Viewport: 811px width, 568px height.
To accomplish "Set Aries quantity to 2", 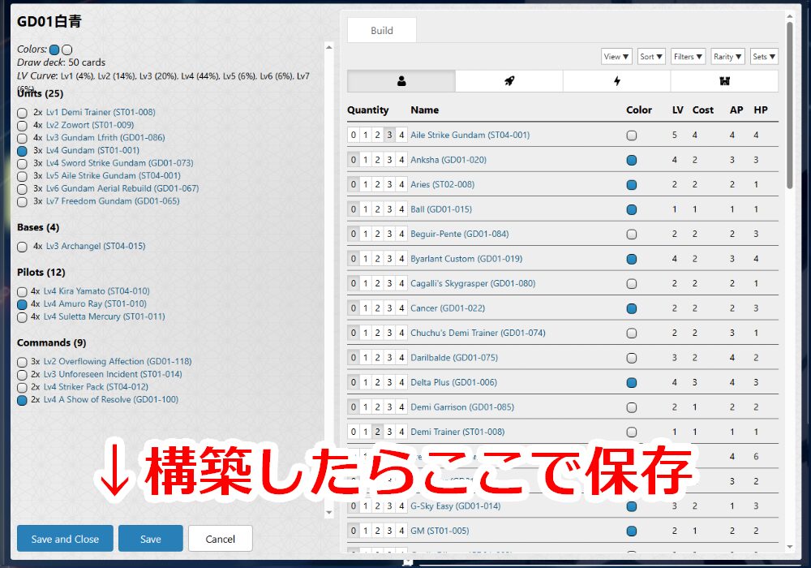I will (378, 185).
